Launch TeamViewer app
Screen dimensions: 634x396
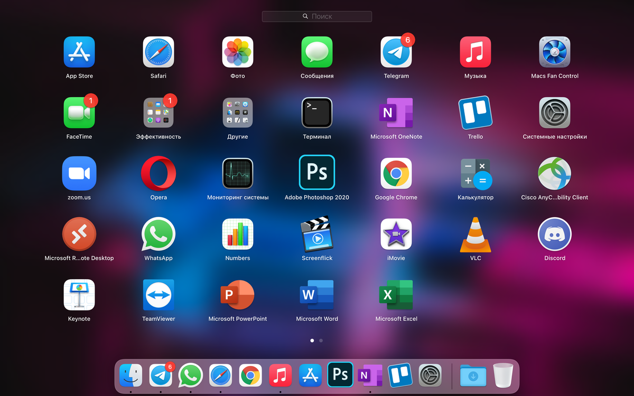158,295
